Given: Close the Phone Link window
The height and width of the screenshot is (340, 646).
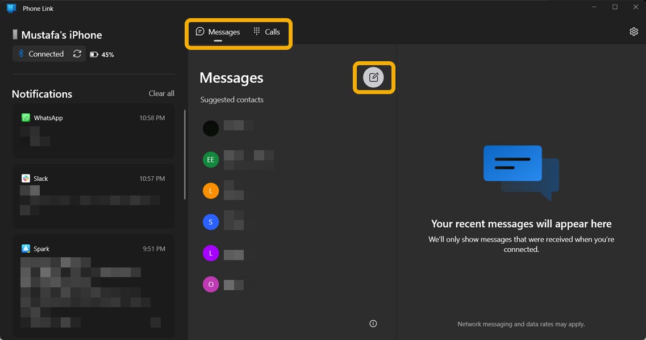Looking at the screenshot, I should (635, 7).
